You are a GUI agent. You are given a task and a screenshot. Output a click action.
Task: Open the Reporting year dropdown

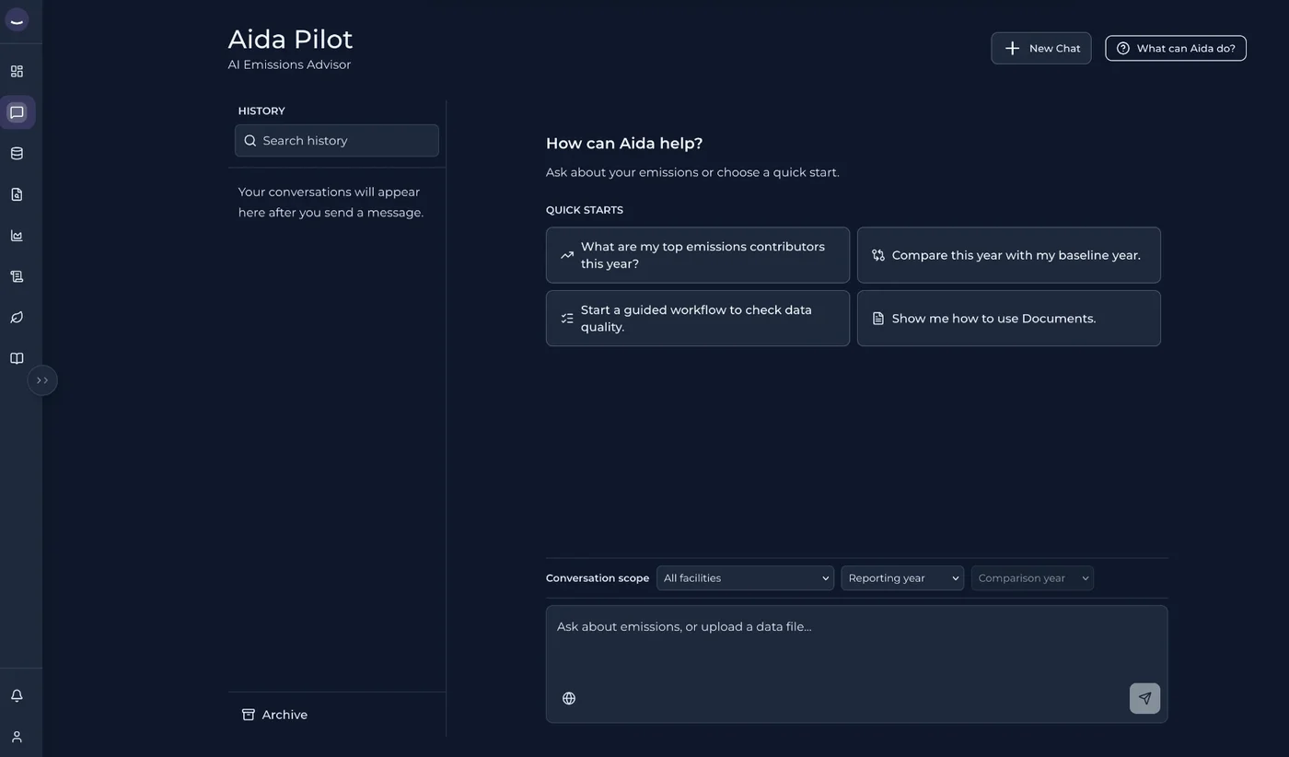click(902, 578)
